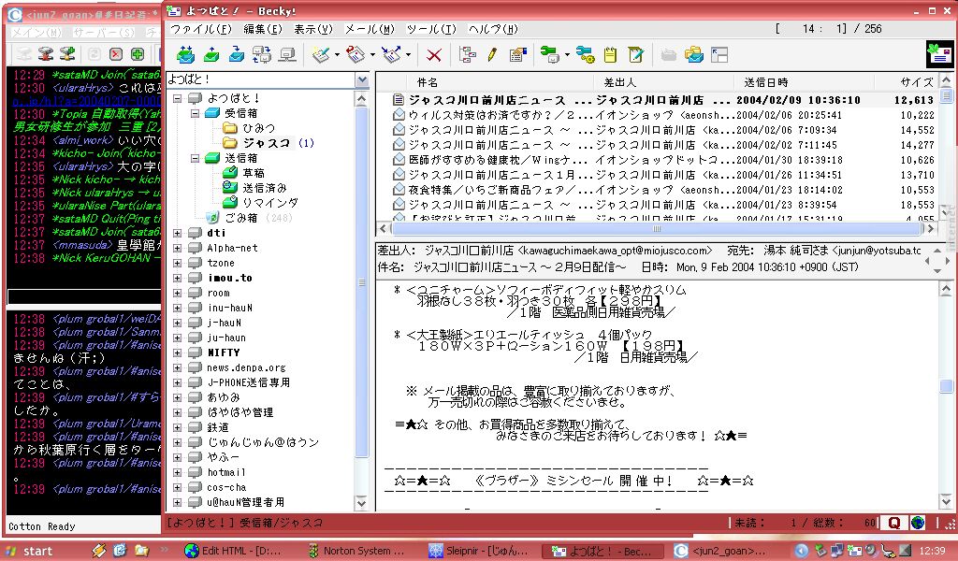The width and height of the screenshot is (958, 561).
Task: Open the green wrench dropdown arrow
Action: (x=566, y=55)
